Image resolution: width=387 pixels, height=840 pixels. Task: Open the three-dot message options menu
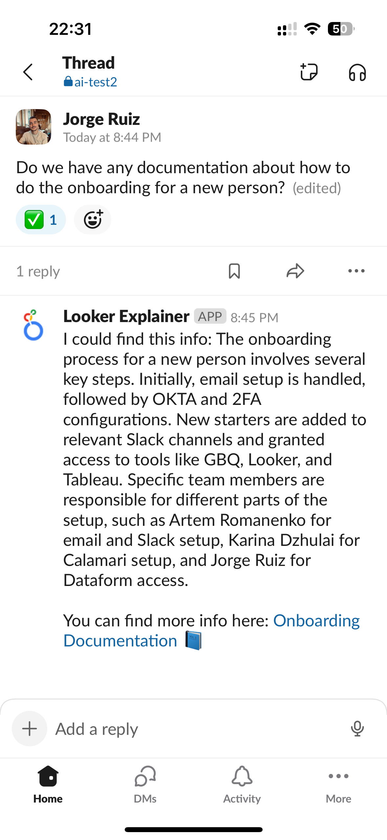356,271
